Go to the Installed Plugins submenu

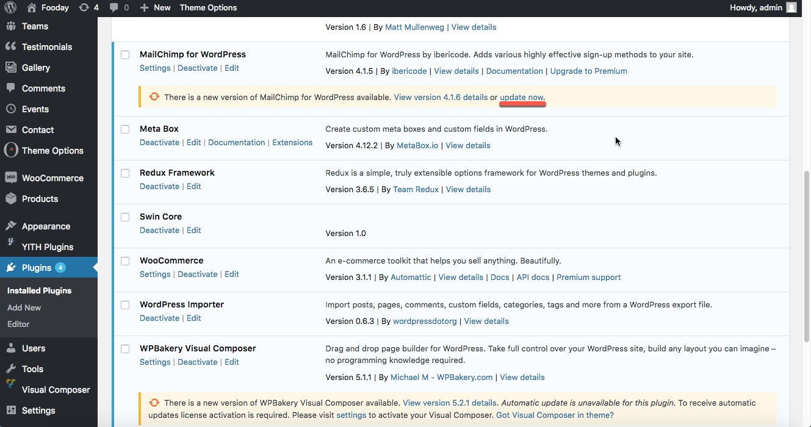[x=39, y=291]
